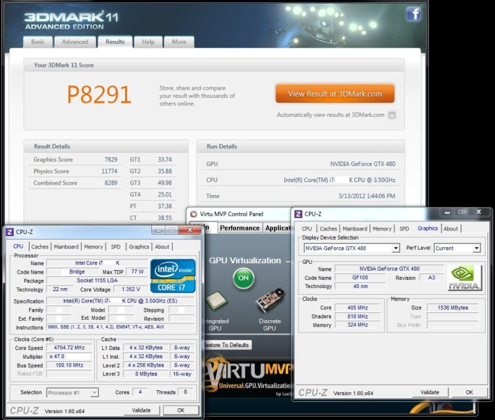Click the Discrete GPU graphics card icon

point(271,300)
